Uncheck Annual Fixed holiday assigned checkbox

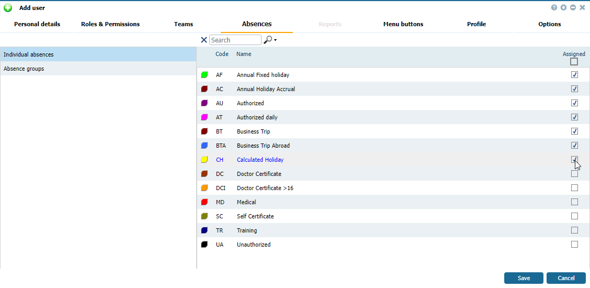tap(574, 75)
